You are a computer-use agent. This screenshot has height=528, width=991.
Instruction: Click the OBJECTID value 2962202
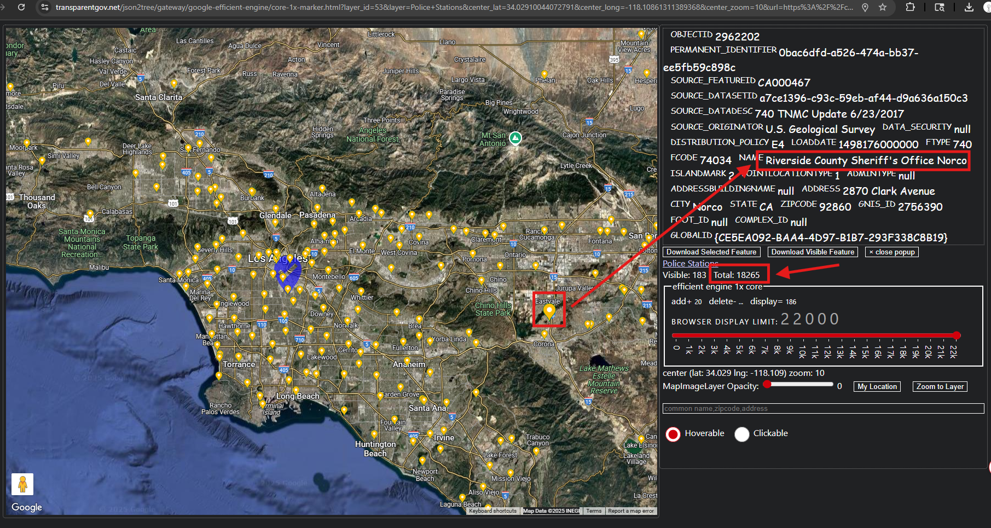737,37
